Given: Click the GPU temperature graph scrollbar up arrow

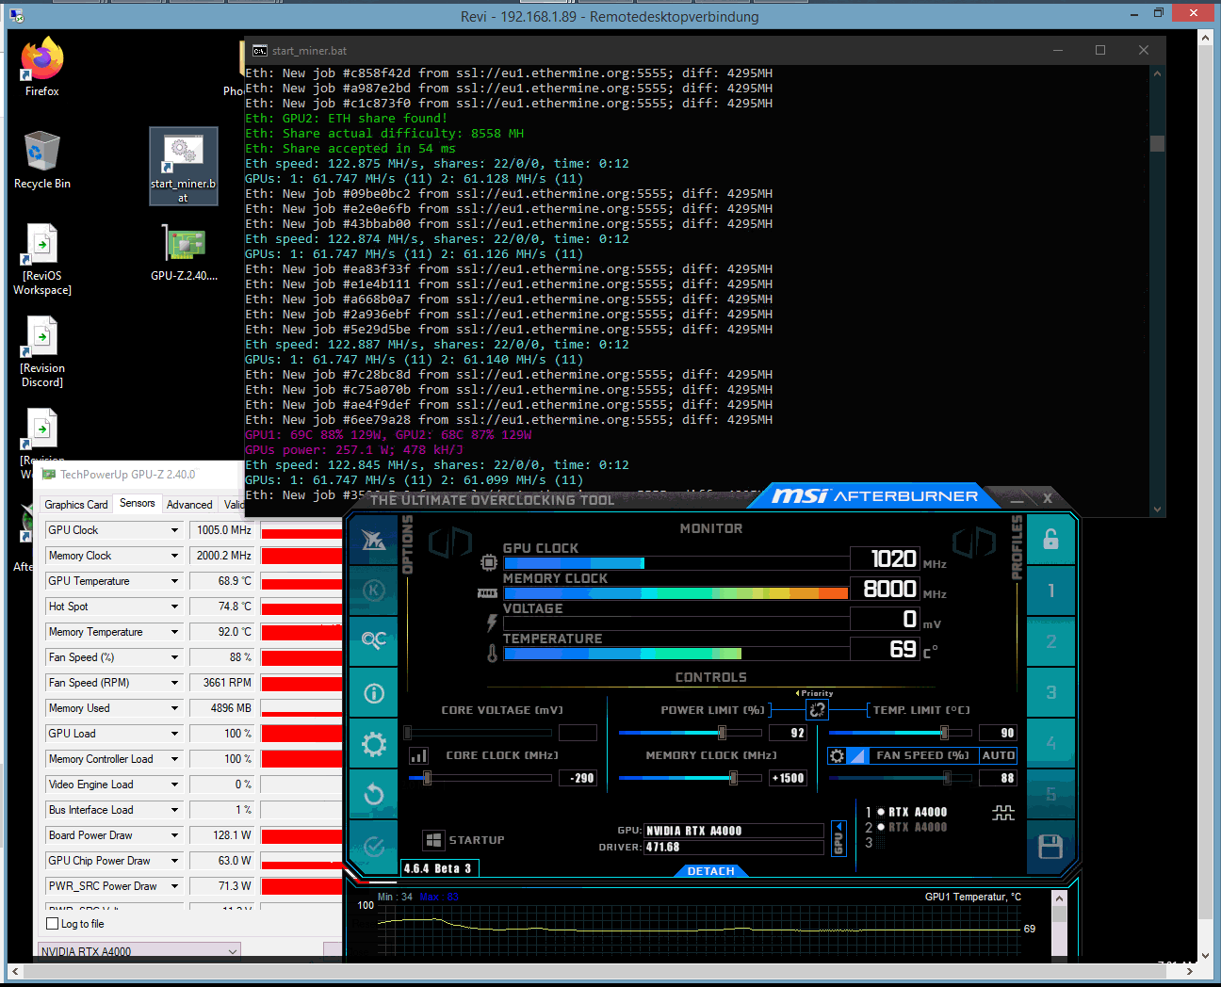Looking at the screenshot, I should [1059, 898].
